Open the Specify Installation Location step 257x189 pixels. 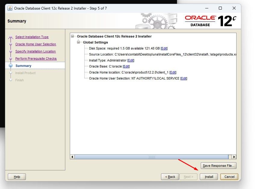[36, 51]
